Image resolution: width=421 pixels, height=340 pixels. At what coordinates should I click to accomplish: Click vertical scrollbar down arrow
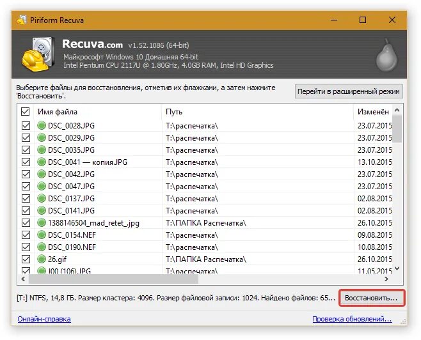tap(397, 268)
